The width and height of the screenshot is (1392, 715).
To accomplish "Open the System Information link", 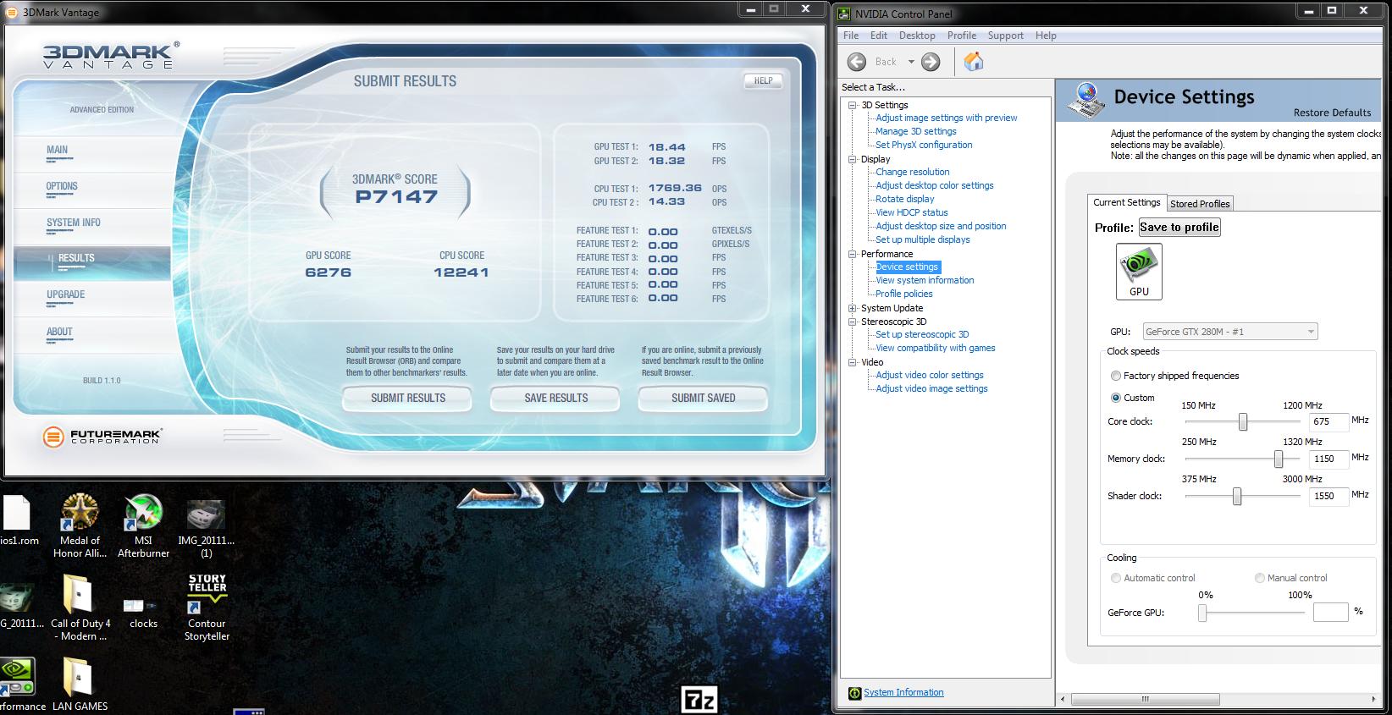I will pos(903,693).
